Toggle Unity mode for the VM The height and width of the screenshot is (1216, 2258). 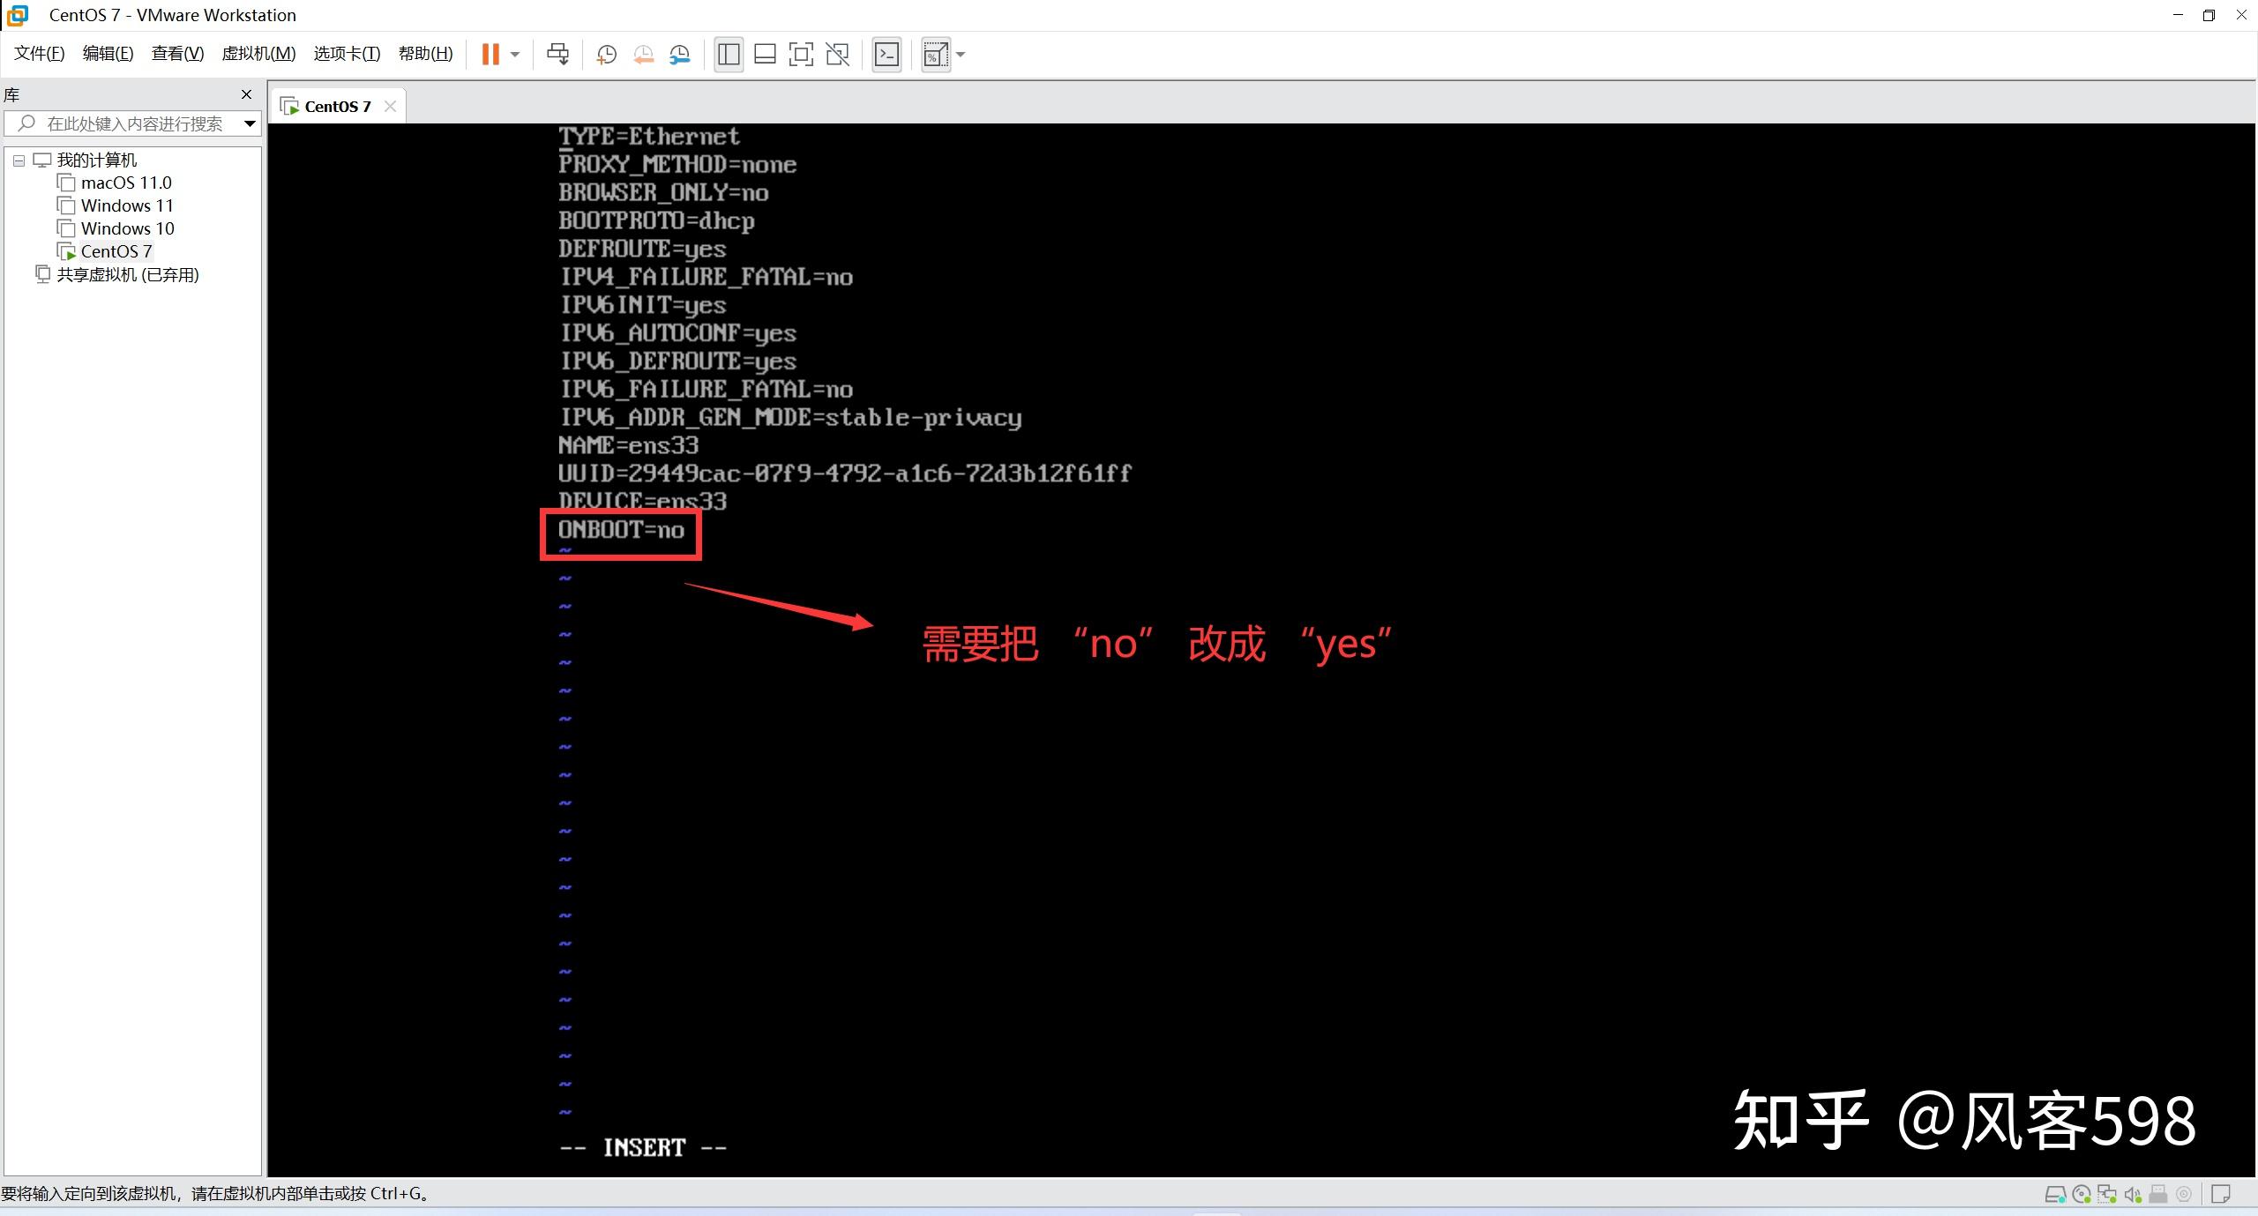pos(836,54)
